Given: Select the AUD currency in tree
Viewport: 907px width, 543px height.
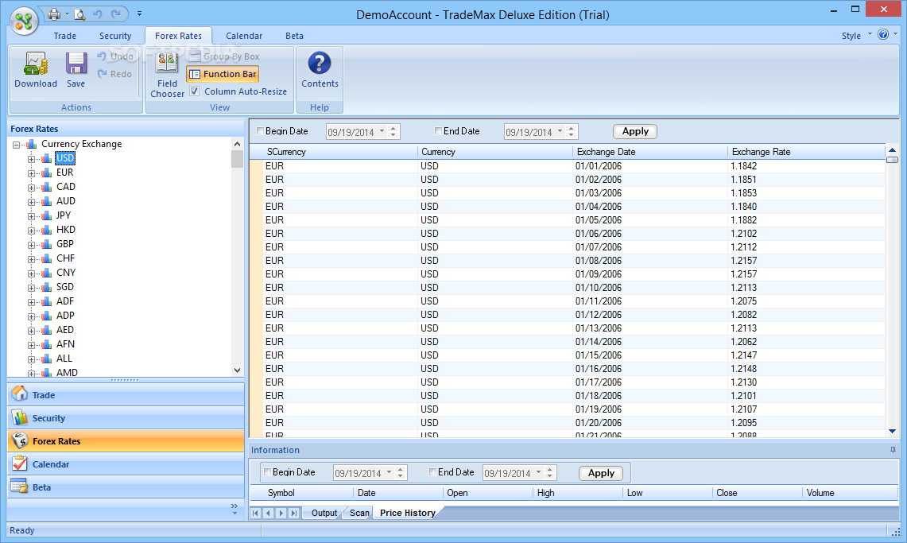Looking at the screenshot, I should click(66, 201).
